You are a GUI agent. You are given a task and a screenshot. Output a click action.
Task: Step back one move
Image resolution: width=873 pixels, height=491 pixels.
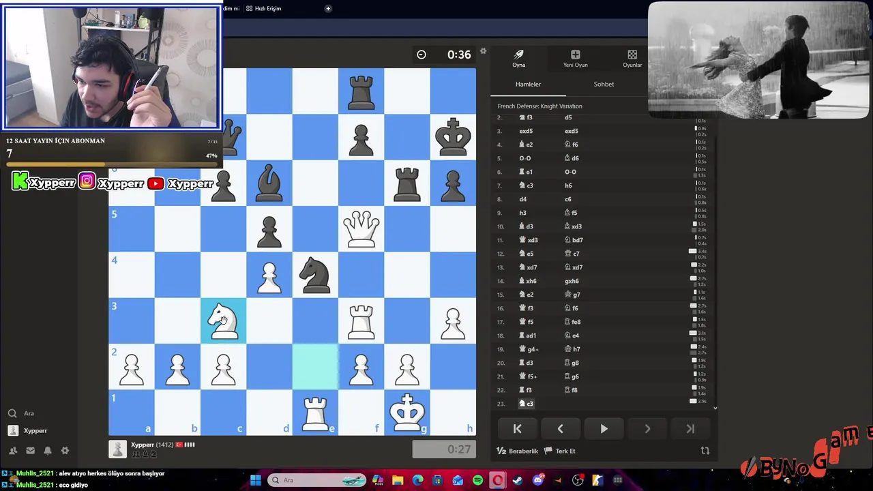click(x=560, y=429)
